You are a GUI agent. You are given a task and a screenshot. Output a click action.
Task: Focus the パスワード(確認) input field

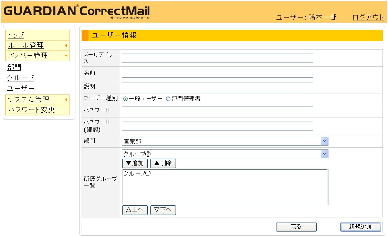218,126
